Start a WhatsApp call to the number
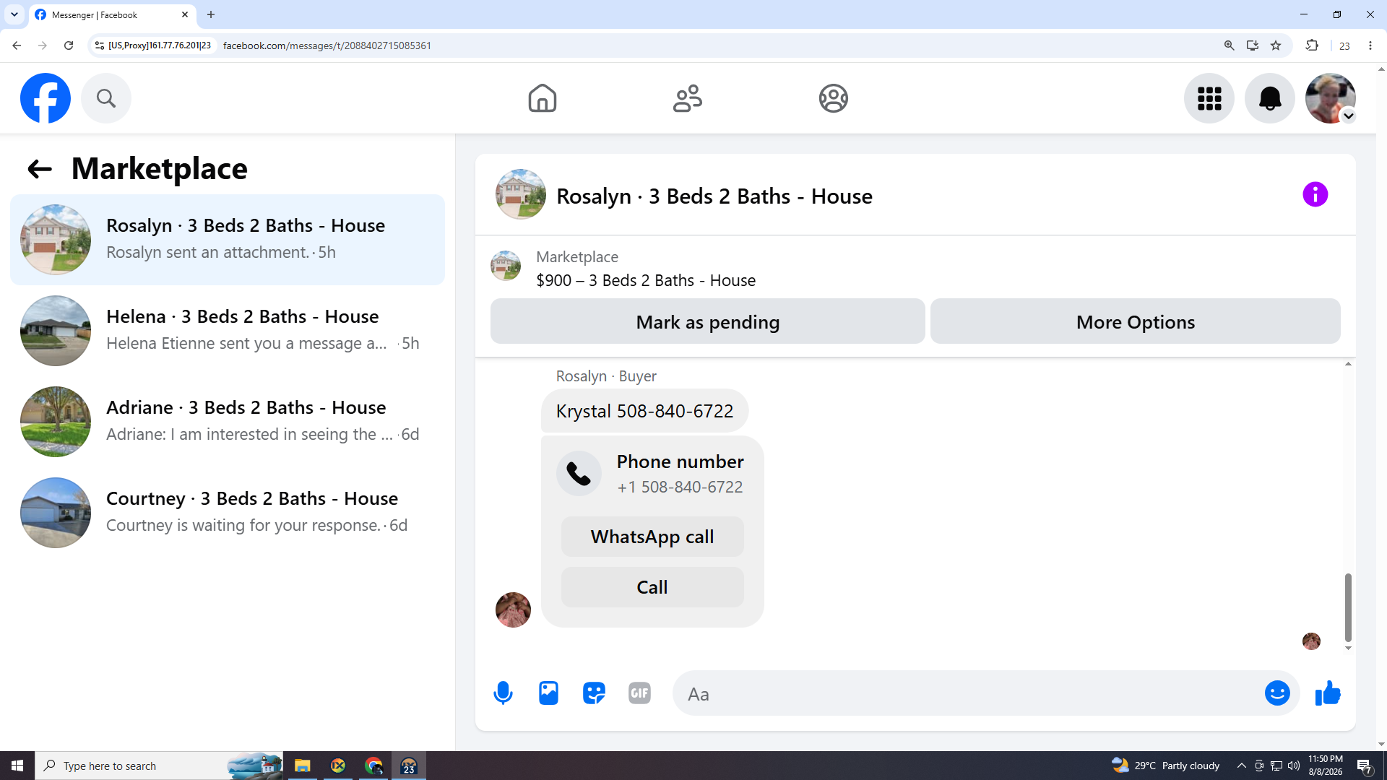This screenshot has width=1387, height=780. 652,537
